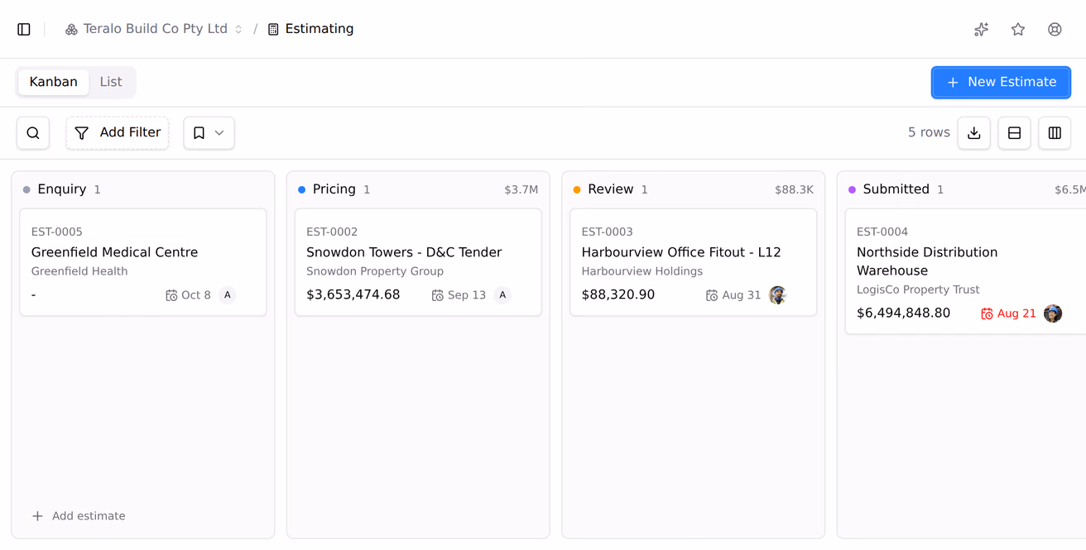Image resolution: width=1086 pixels, height=550 pixels.
Task: Click the Snowdon Property Group client name
Action: tap(375, 271)
